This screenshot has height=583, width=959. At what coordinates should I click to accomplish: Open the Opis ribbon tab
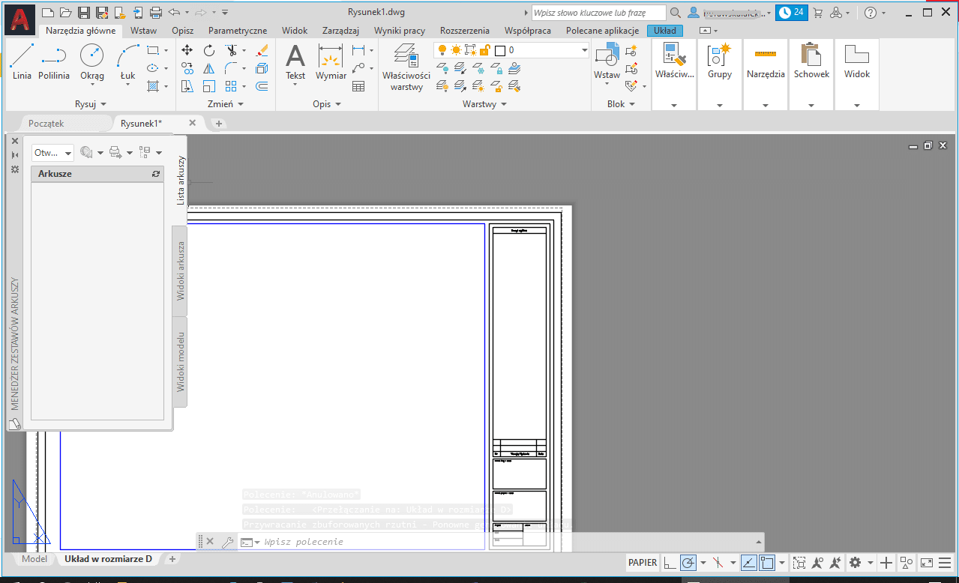click(x=183, y=31)
